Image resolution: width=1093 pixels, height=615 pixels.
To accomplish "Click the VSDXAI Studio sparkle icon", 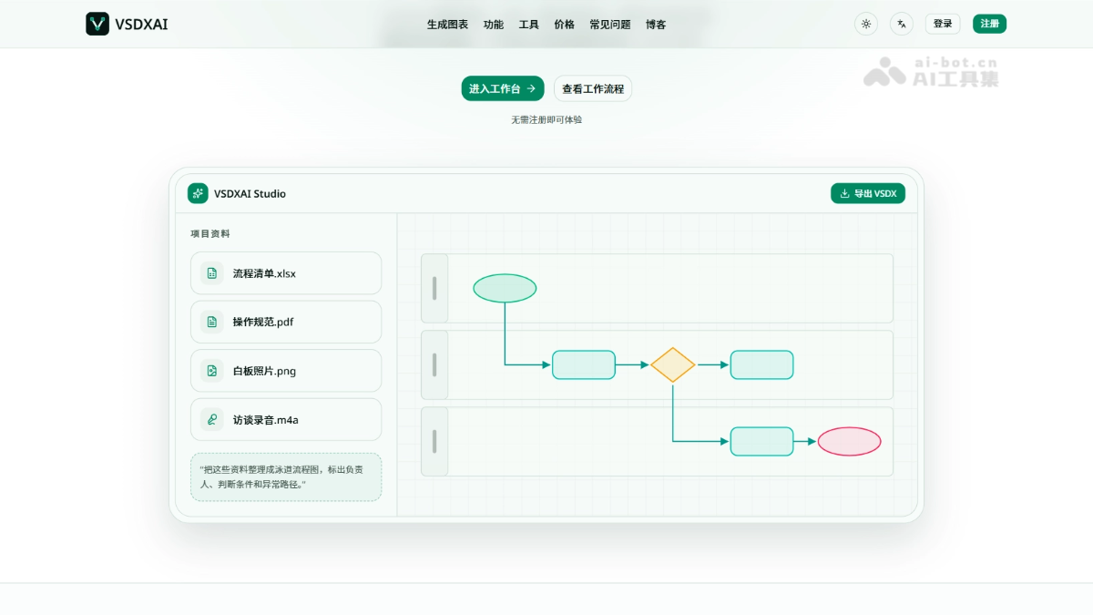I will coord(198,193).
